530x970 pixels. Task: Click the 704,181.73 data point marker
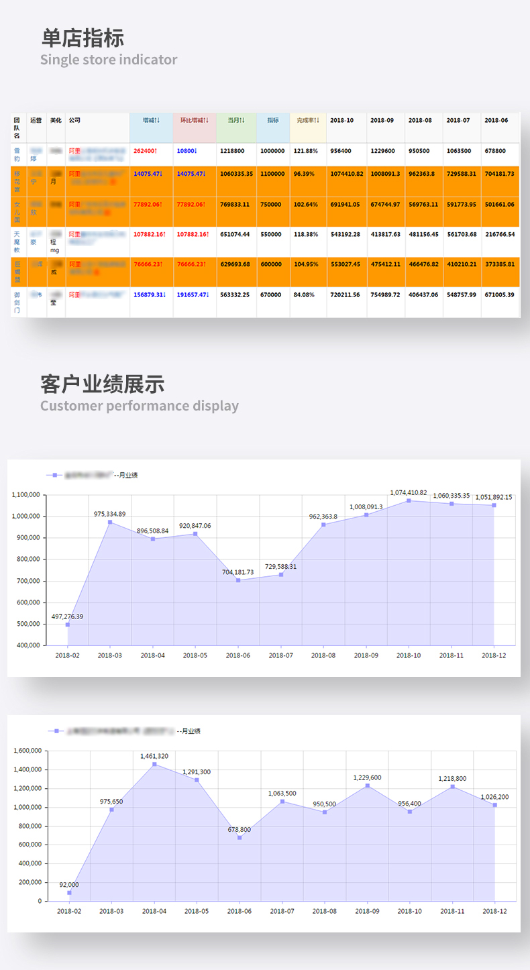click(x=238, y=580)
